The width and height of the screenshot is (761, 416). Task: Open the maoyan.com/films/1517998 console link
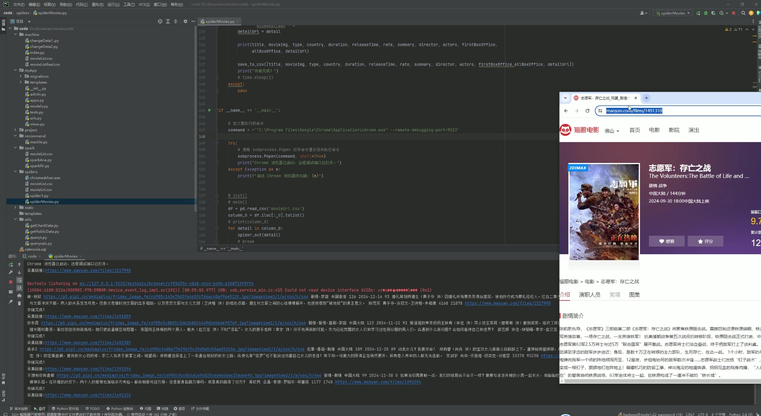click(88, 271)
